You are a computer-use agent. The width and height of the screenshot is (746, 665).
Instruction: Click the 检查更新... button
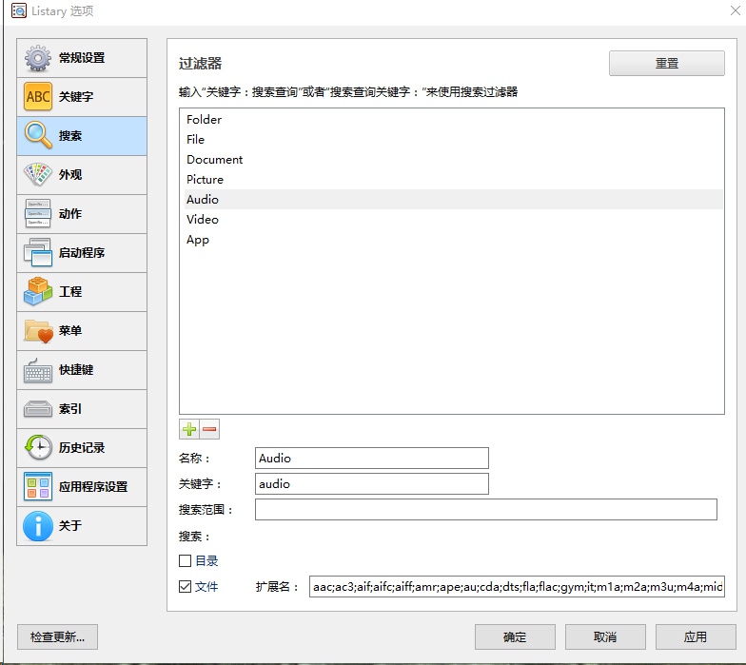pyautogui.click(x=57, y=637)
